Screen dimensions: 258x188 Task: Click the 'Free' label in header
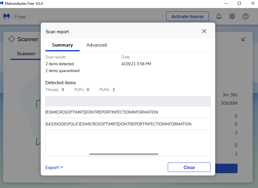click(20, 17)
